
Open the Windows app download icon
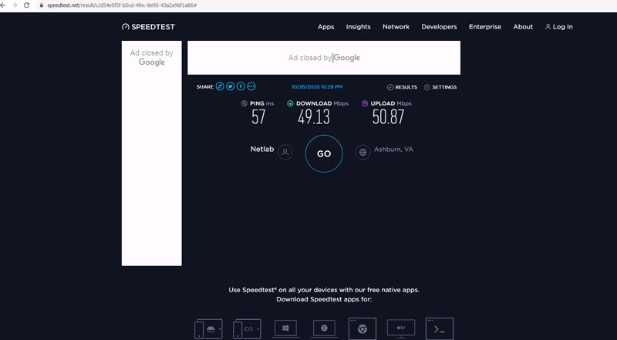click(285, 328)
